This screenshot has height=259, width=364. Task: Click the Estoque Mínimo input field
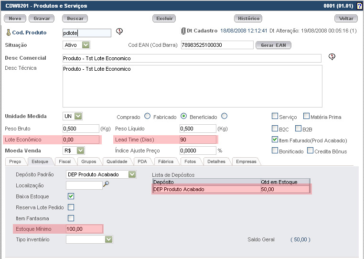84,229
